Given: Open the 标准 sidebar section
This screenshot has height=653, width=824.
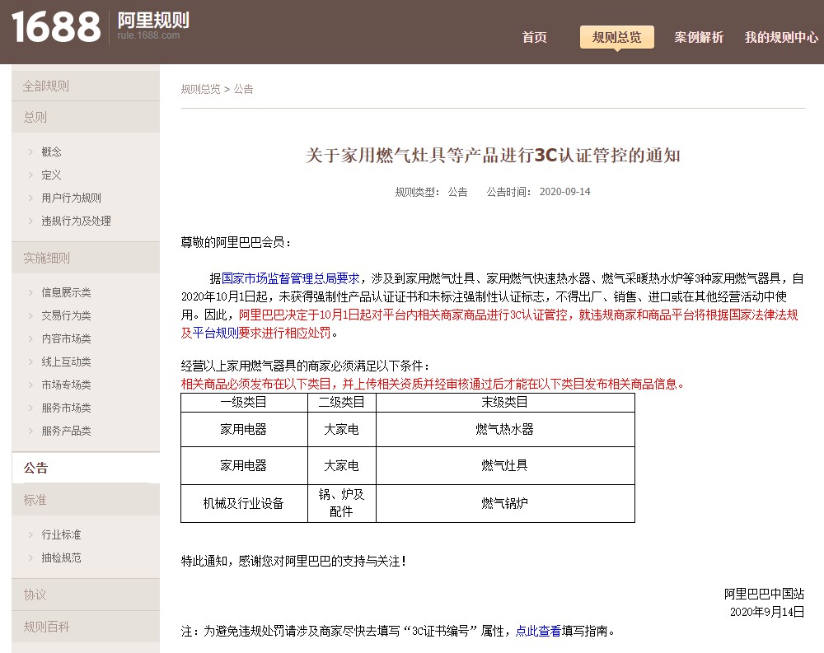Looking at the screenshot, I should pyautogui.click(x=86, y=500).
